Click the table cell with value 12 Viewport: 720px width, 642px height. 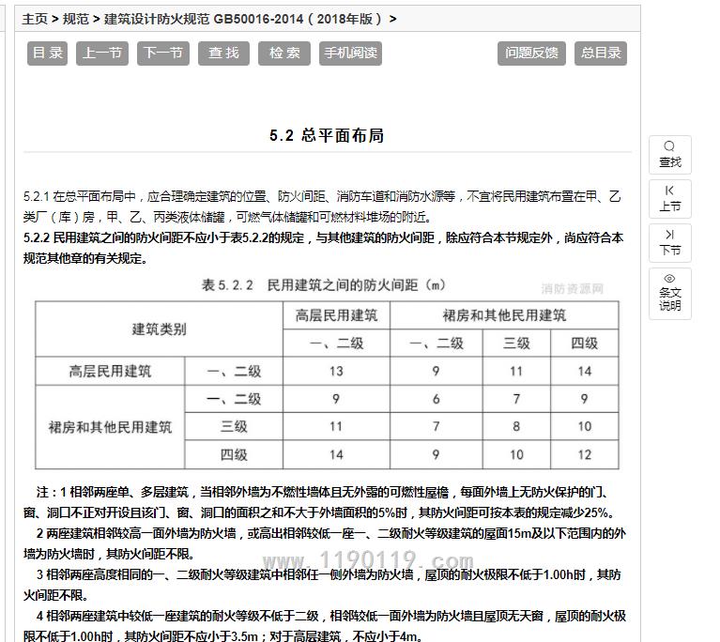[x=585, y=455]
